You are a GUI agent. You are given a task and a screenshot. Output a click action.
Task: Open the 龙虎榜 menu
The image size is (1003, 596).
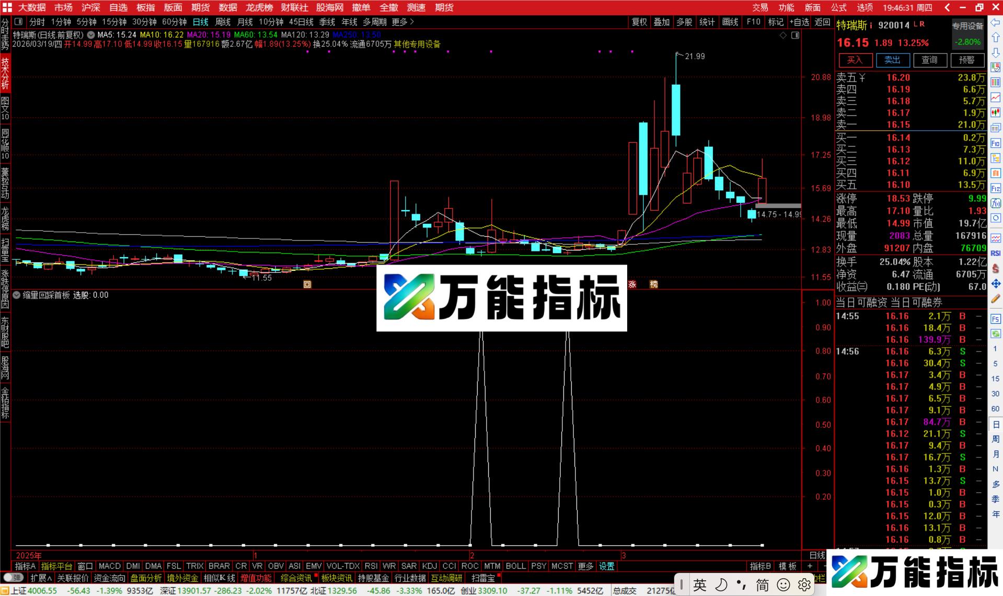click(x=258, y=7)
